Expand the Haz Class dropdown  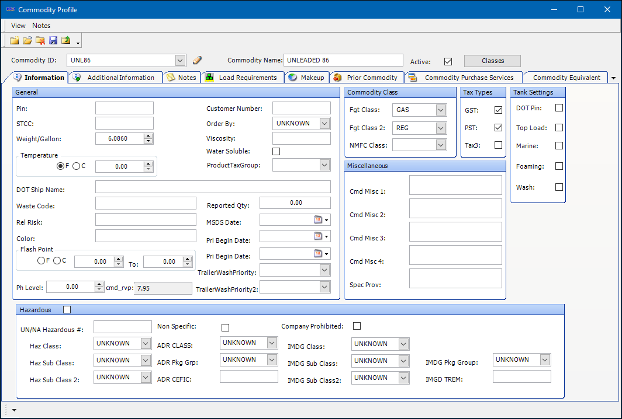146,344
